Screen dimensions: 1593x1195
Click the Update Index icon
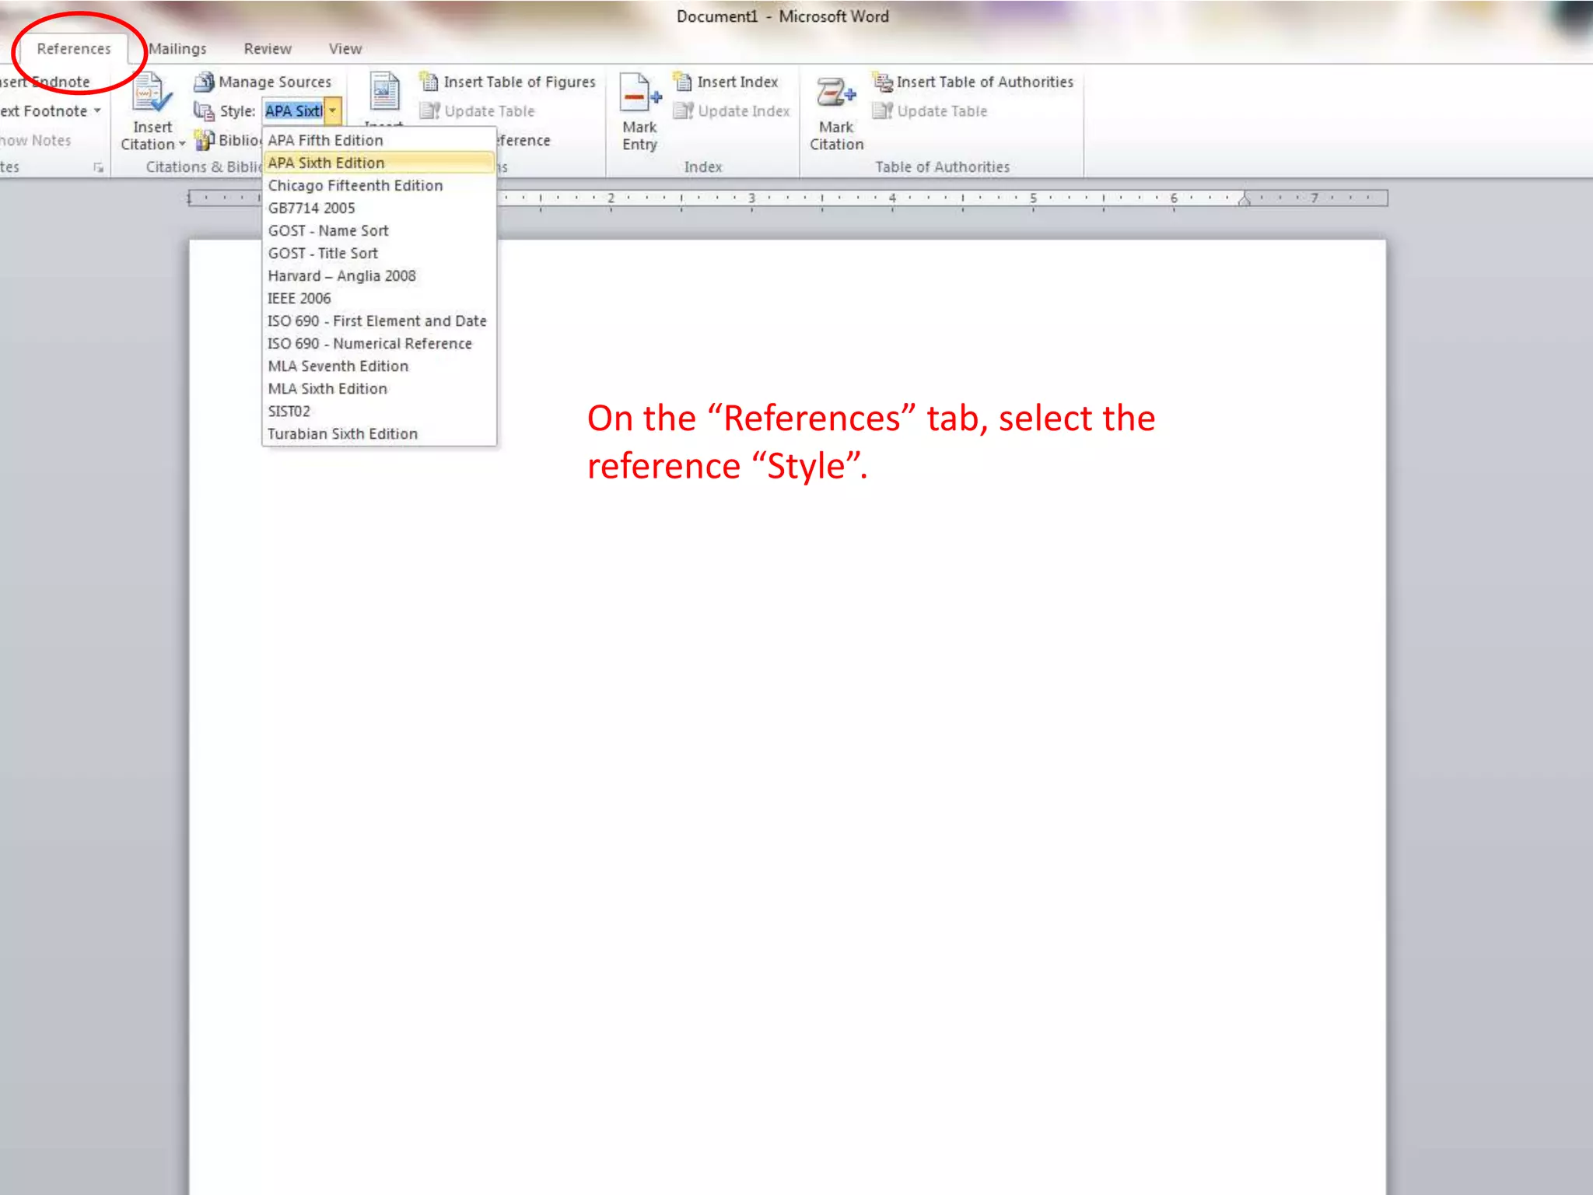click(682, 111)
